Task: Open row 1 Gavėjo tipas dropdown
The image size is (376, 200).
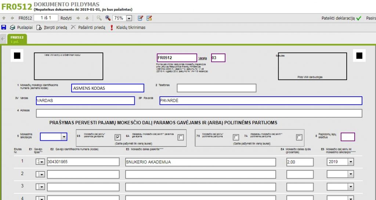Action: pos(42,162)
